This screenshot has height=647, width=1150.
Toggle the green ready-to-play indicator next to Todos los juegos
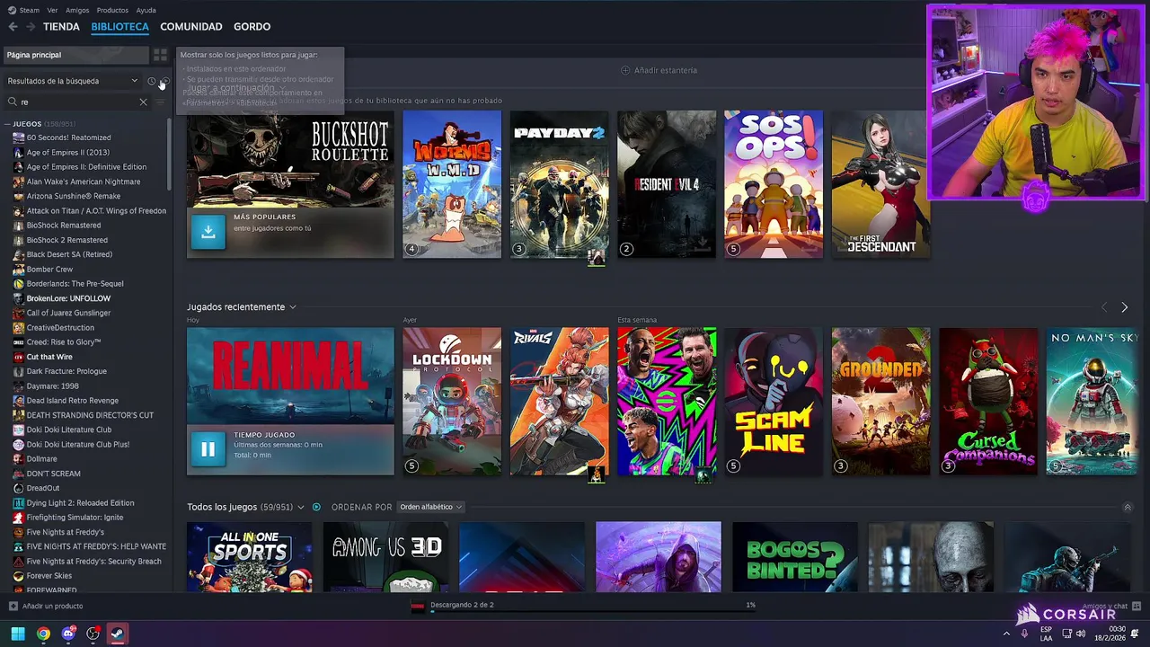coord(316,507)
